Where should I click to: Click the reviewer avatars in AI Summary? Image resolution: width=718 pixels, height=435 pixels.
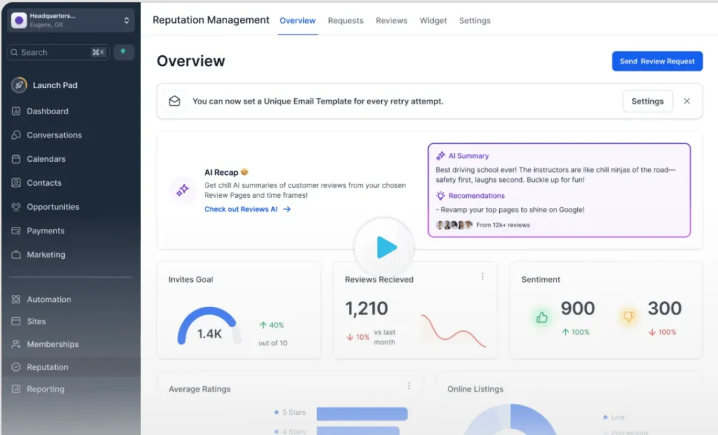pos(454,225)
